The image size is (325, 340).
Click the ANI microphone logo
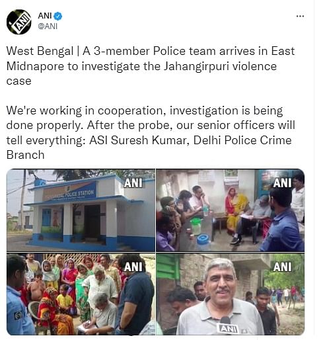tap(228, 328)
